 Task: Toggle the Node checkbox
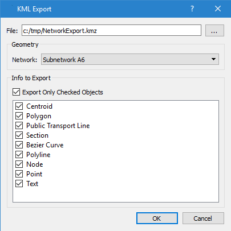19,164
